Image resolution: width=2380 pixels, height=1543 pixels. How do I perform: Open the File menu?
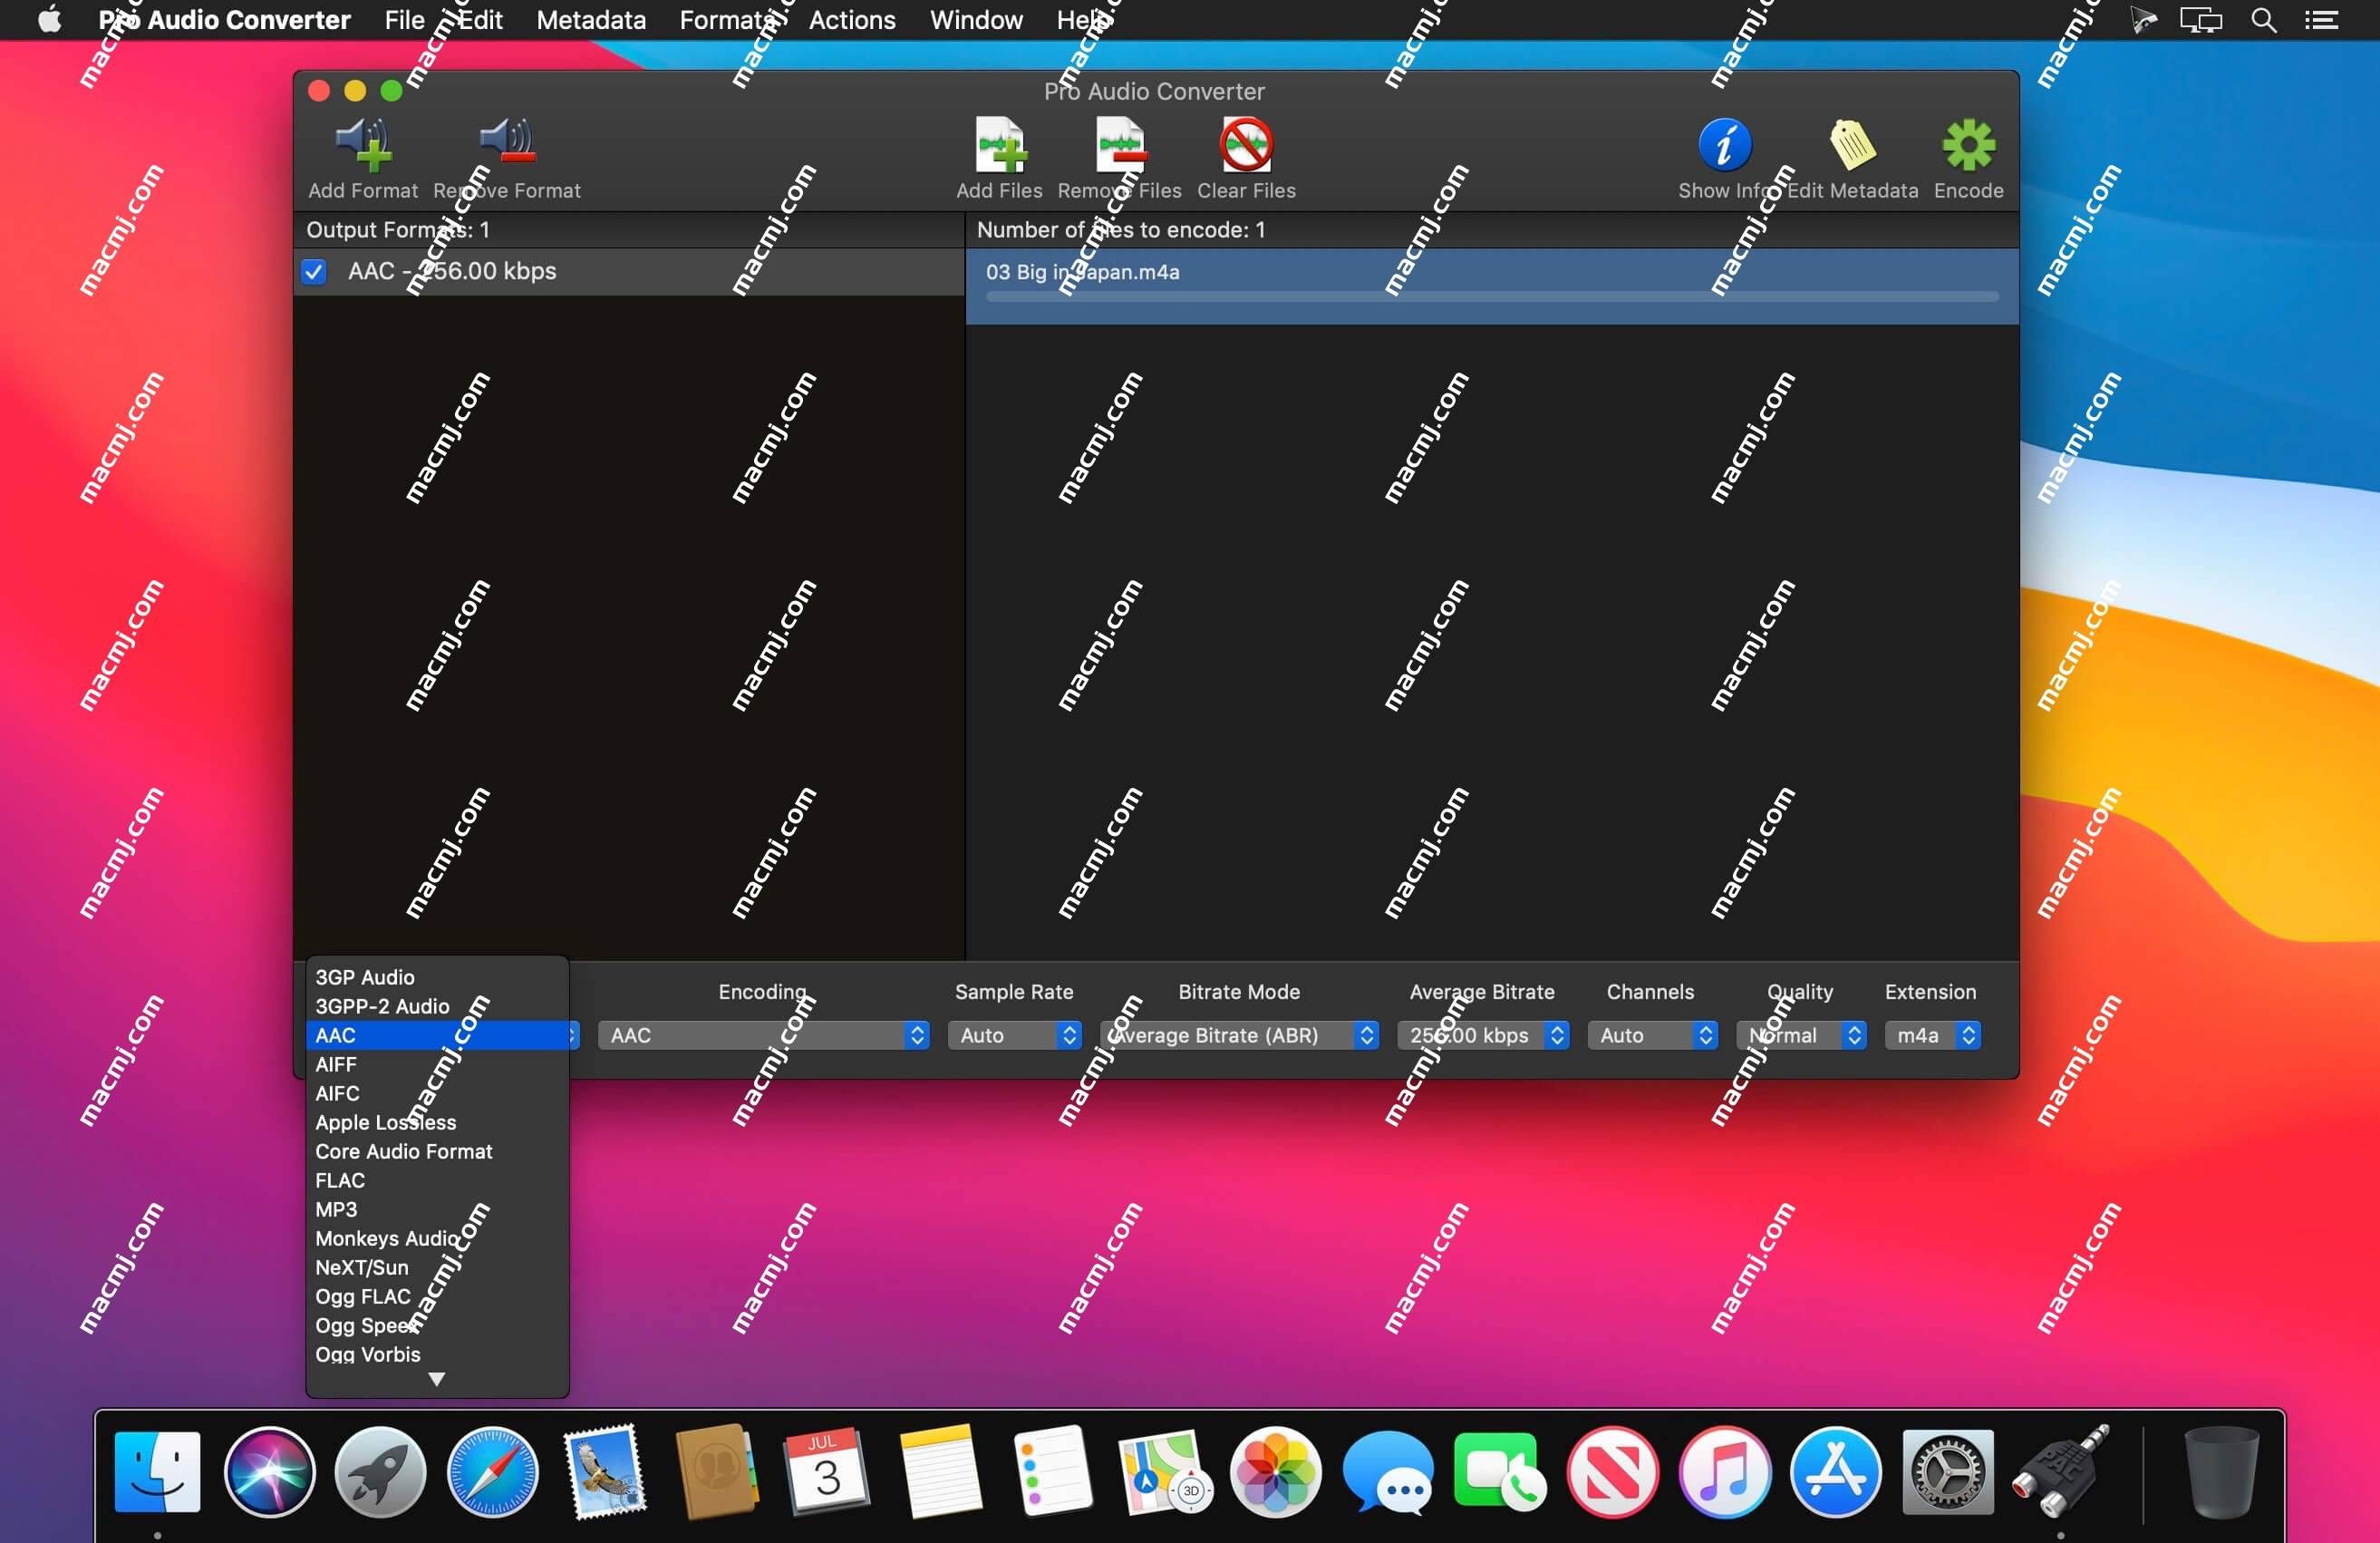404,20
